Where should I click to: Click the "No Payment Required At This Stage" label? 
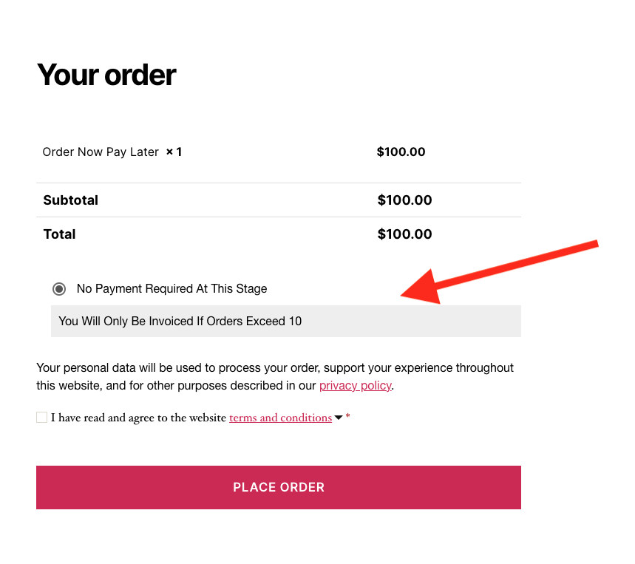coord(172,289)
